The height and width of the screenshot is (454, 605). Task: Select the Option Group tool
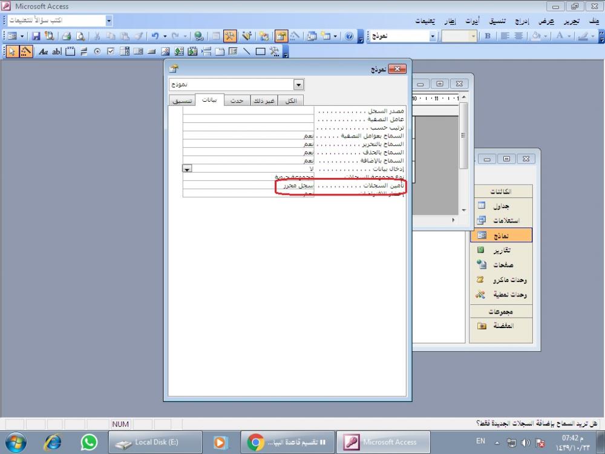pos(70,51)
